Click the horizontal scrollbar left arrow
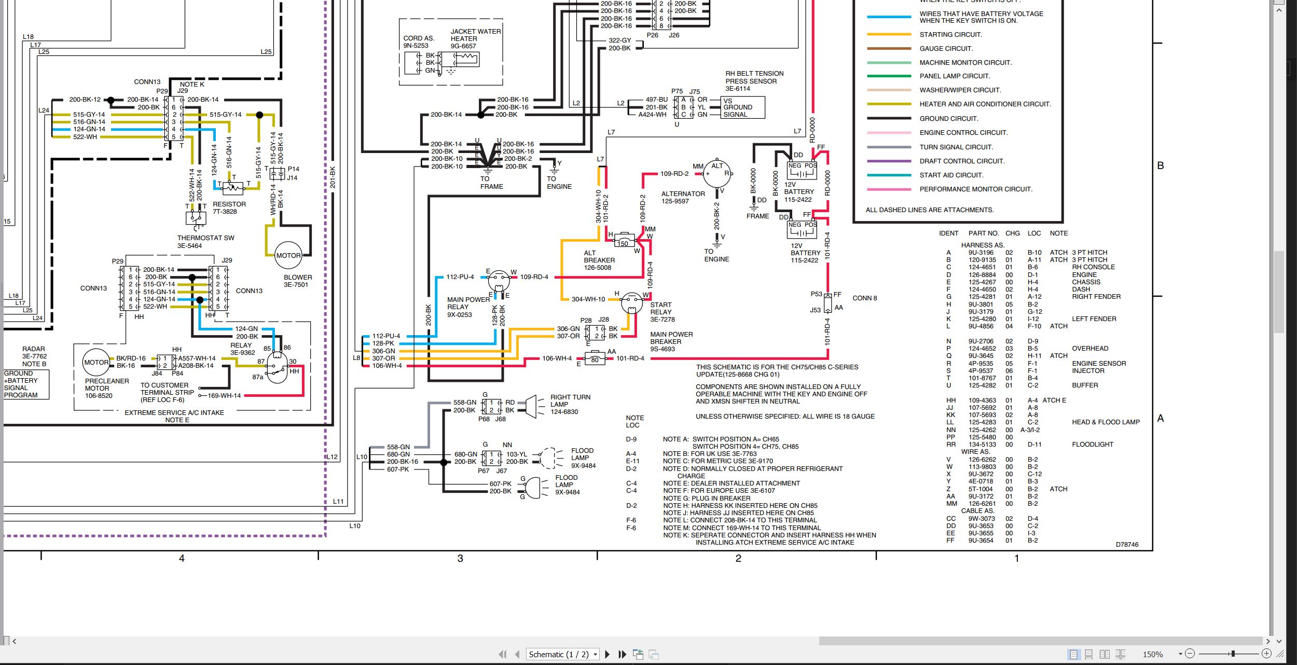This screenshot has height=665, width=1297. (14, 641)
